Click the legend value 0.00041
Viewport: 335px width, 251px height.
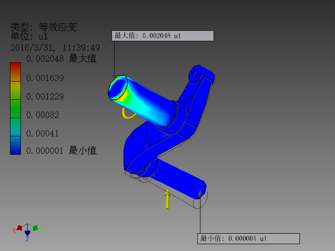coord(42,134)
